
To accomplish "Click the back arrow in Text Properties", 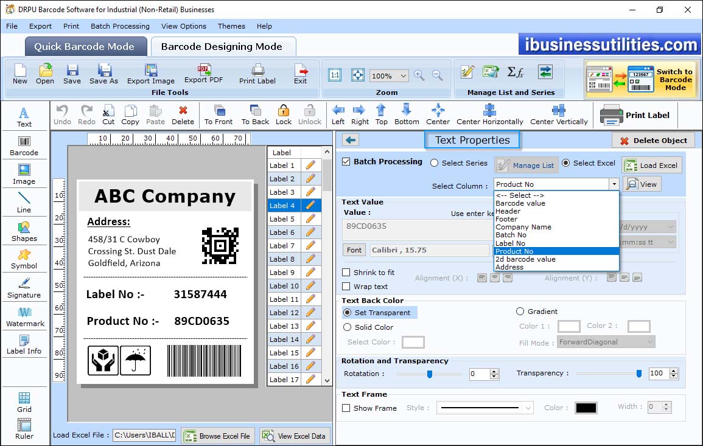I will click(x=351, y=141).
